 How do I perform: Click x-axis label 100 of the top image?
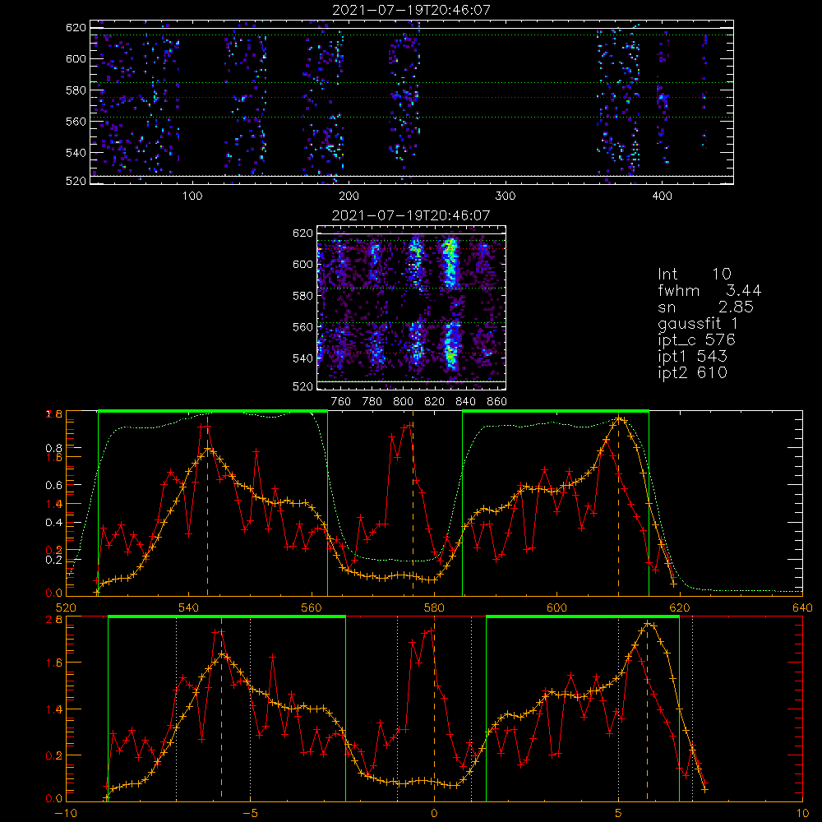[x=192, y=196]
